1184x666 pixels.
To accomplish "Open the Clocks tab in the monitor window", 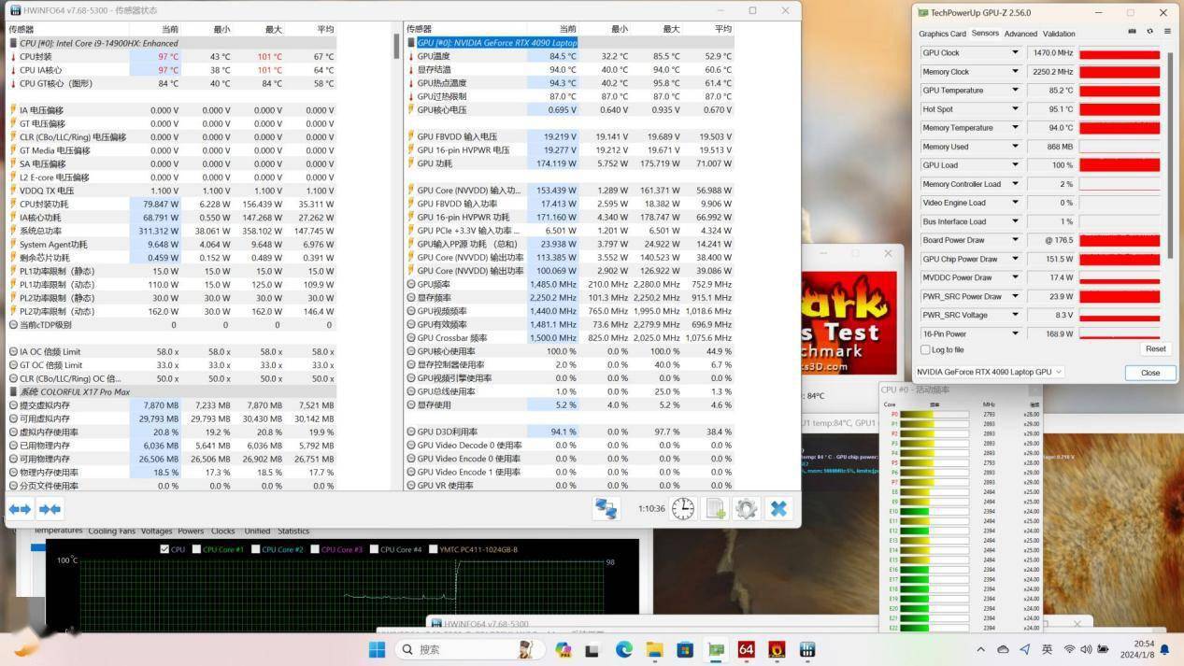I will pos(223,531).
